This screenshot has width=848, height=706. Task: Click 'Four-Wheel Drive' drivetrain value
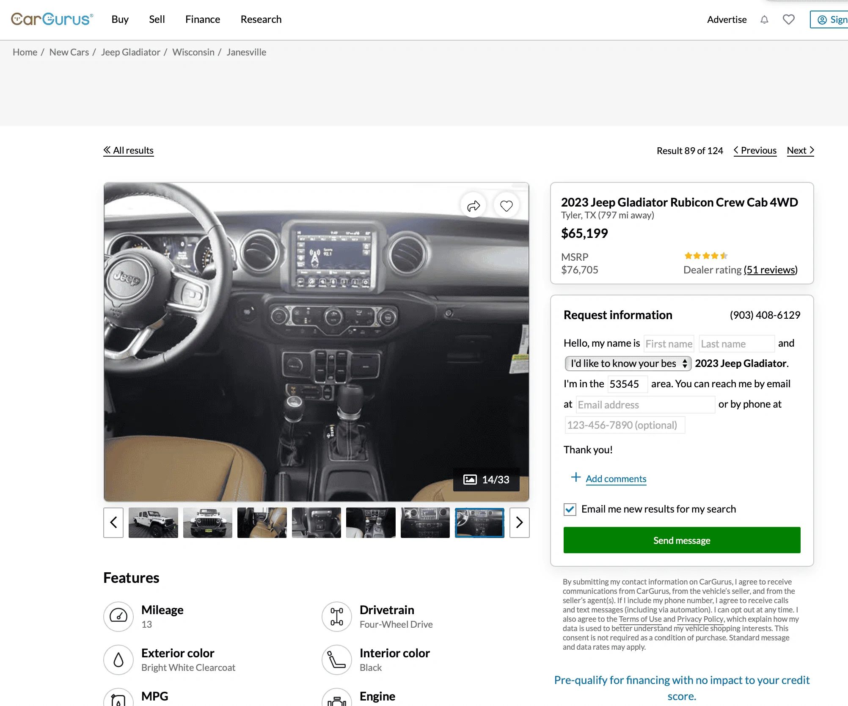(396, 624)
